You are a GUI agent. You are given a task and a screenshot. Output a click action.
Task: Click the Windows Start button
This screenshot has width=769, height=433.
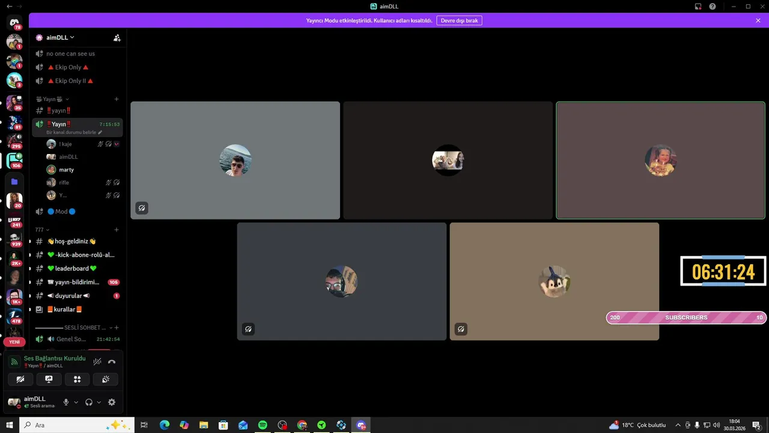(10, 425)
